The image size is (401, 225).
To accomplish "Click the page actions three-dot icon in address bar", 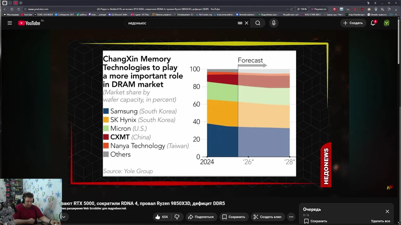I will [287, 9].
